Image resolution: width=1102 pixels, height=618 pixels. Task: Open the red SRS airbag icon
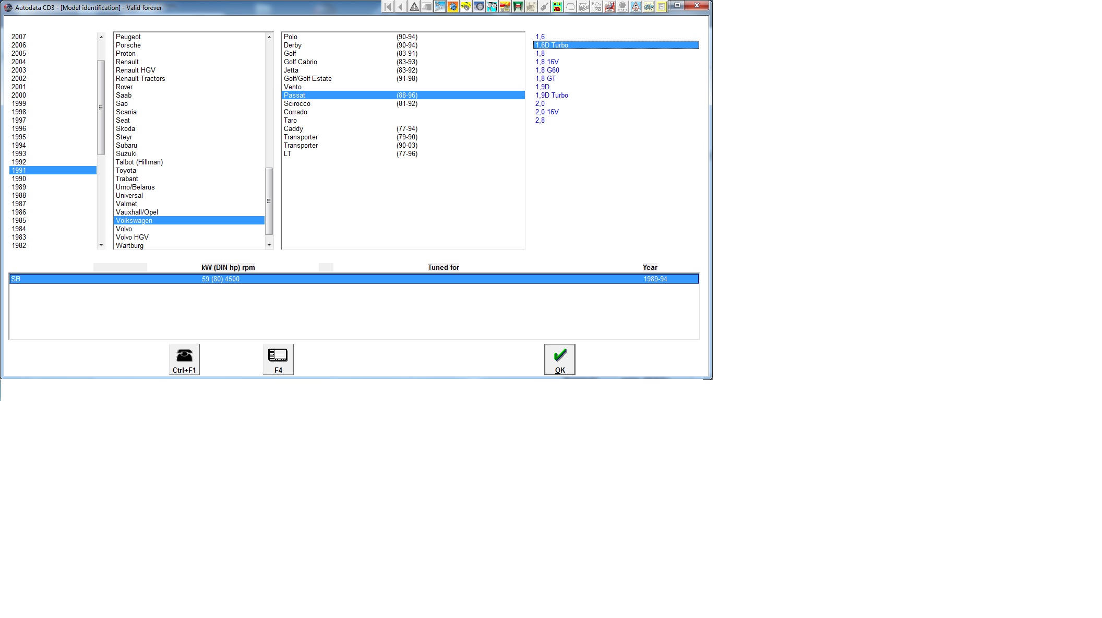[609, 7]
